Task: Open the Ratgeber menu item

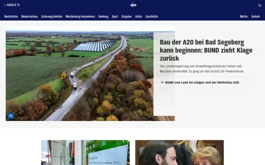Action: (x=127, y=17)
